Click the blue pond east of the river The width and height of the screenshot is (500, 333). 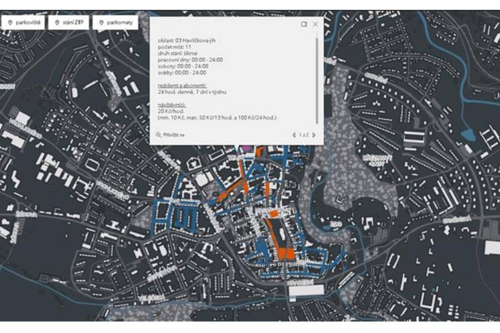(x=468, y=134)
